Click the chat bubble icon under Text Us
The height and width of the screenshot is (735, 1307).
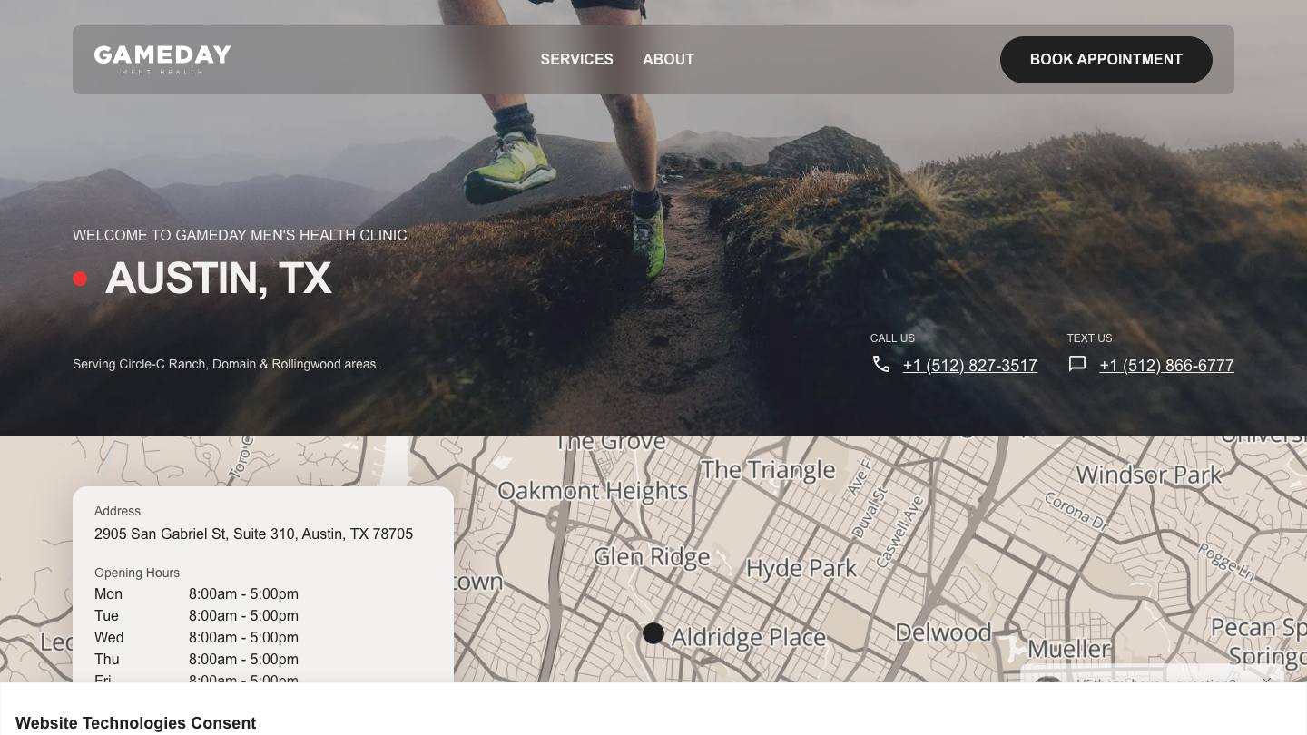pyautogui.click(x=1077, y=364)
